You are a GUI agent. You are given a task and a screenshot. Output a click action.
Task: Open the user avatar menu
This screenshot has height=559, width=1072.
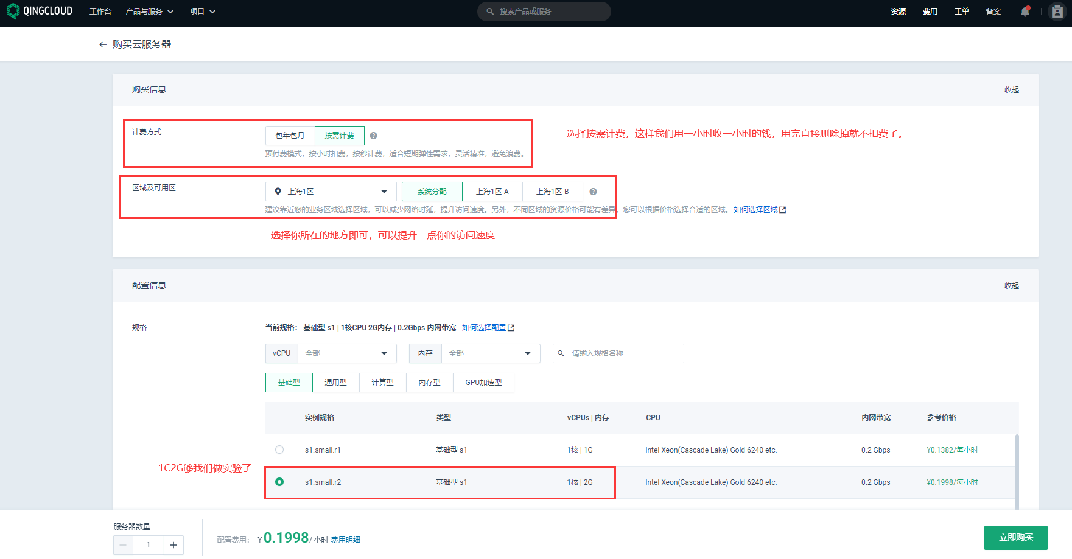point(1057,12)
